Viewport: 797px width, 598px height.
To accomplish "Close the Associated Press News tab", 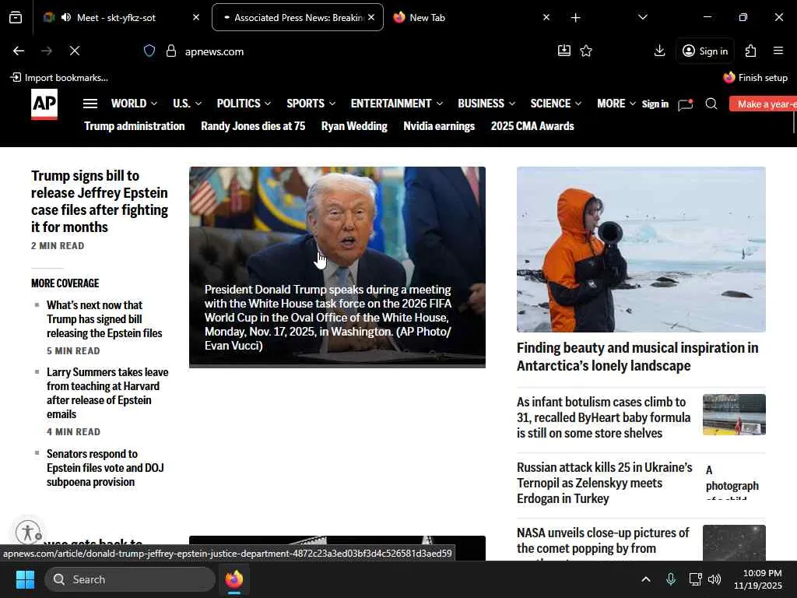I will click(x=371, y=17).
